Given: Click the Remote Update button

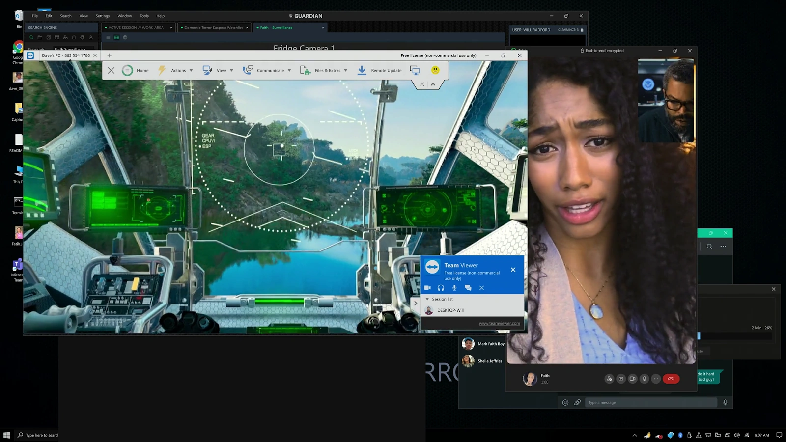Looking at the screenshot, I should coord(379,70).
